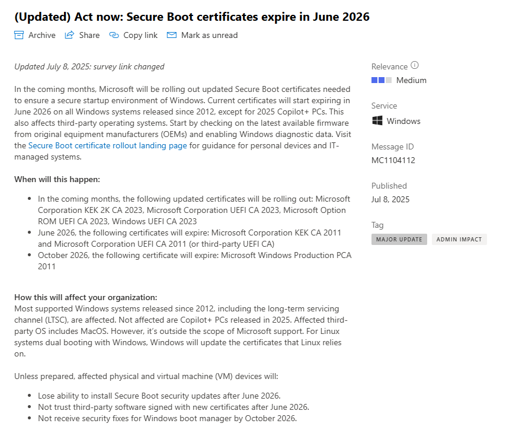
Task: Click the Copy link text
Action: [x=140, y=36]
